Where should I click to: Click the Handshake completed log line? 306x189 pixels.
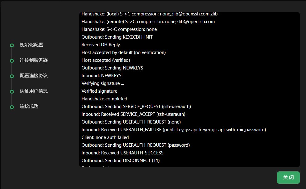pos(104,99)
